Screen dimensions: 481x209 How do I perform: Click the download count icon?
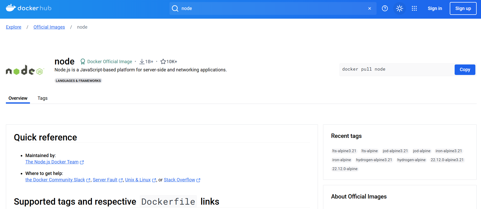point(142,62)
